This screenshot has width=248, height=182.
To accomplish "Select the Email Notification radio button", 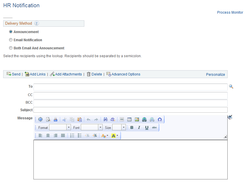I will (x=10, y=40).
